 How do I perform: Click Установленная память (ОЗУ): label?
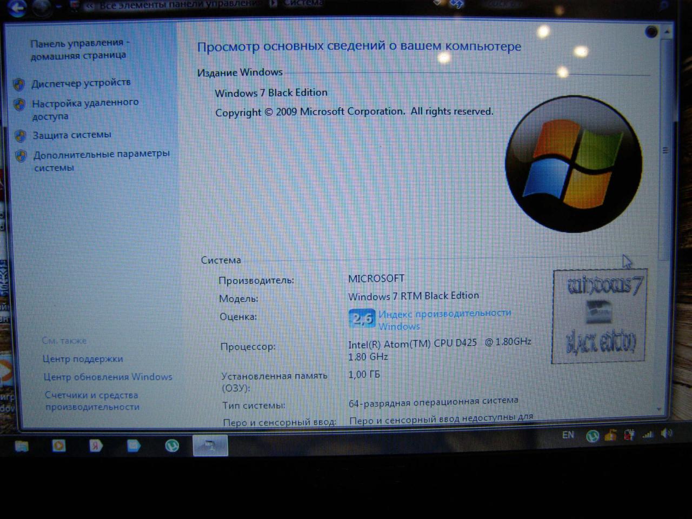pos(274,382)
